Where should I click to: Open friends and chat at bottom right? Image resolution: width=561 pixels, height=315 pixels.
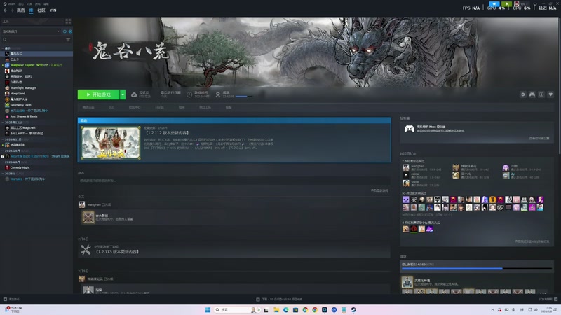click(548, 300)
